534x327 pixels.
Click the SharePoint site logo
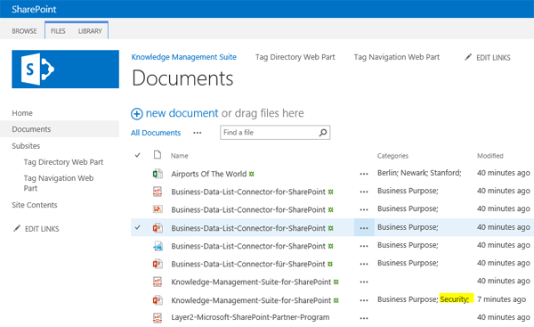pyautogui.click(x=65, y=69)
